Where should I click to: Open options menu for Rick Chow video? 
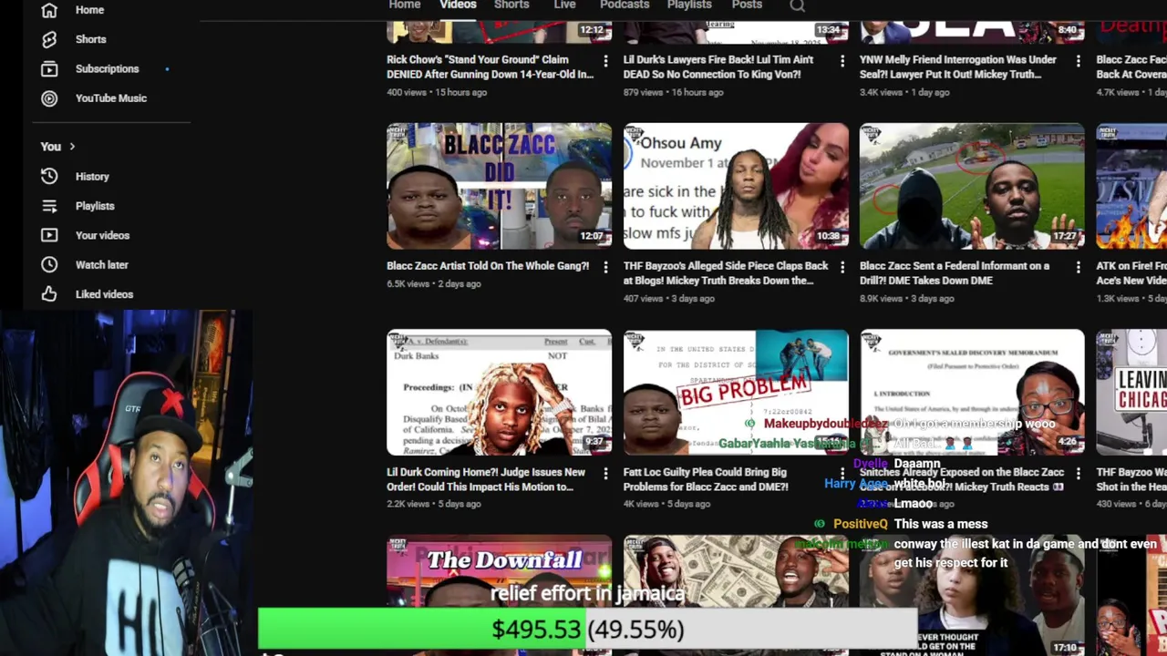(x=605, y=60)
